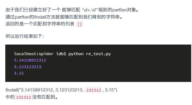Click the text 返回的是一个匹配到字符串的列表

40,24
